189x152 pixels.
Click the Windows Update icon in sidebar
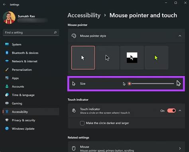pyautogui.click(x=7, y=128)
